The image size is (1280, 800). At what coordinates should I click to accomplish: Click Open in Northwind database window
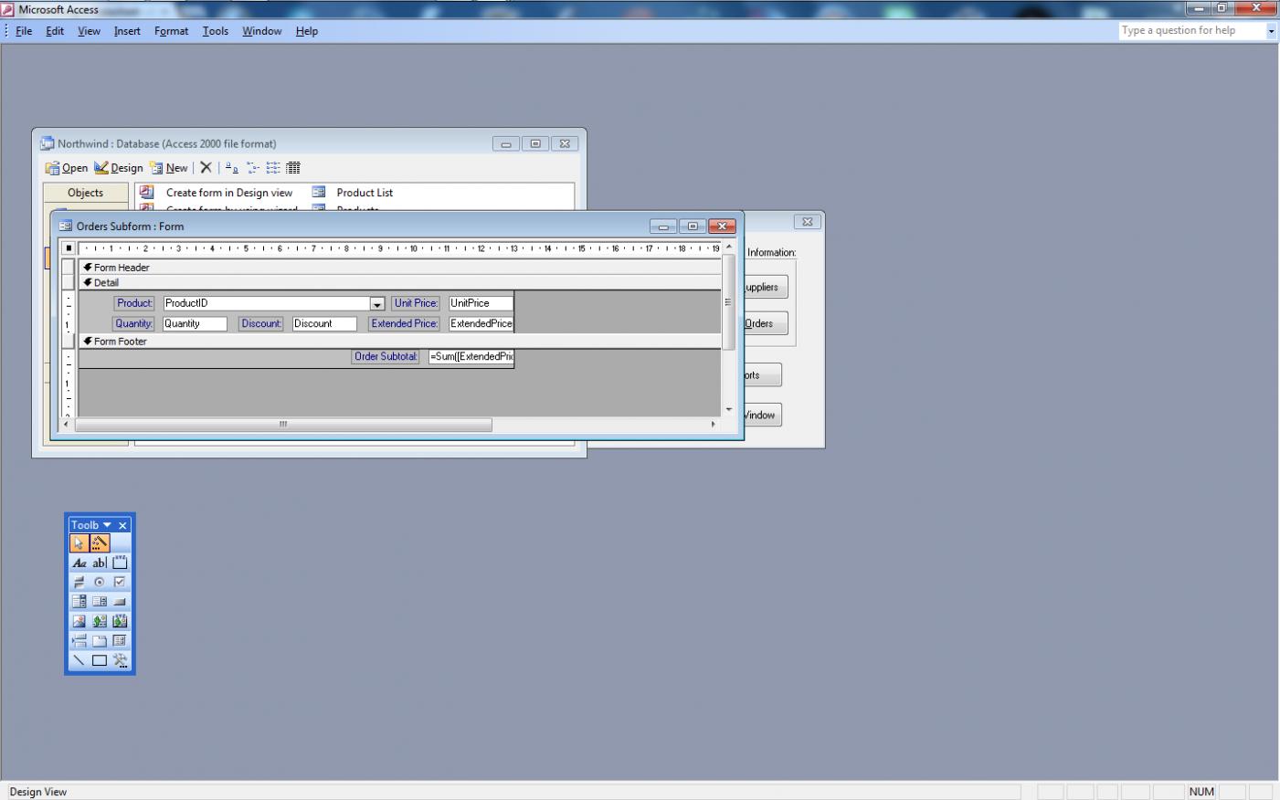pyautogui.click(x=67, y=168)
